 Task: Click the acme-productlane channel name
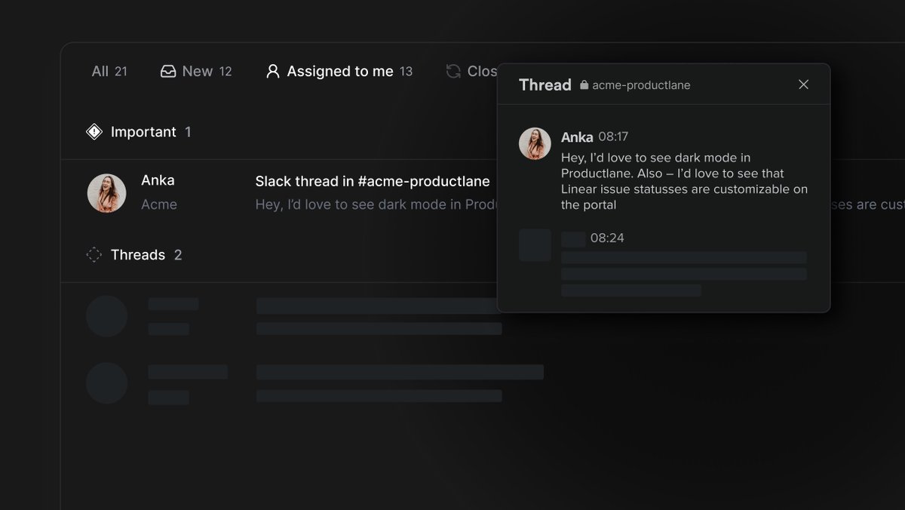coord(641,85)
